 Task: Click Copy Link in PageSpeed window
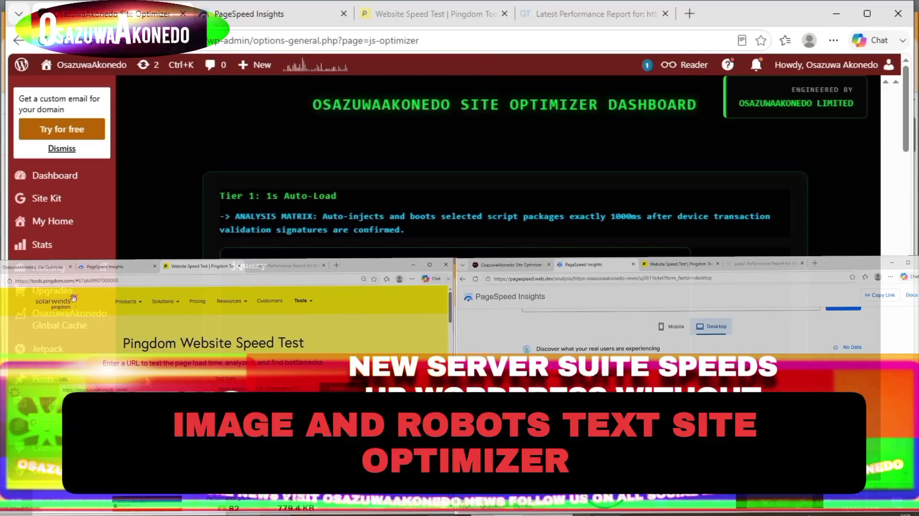pos(880,295)
